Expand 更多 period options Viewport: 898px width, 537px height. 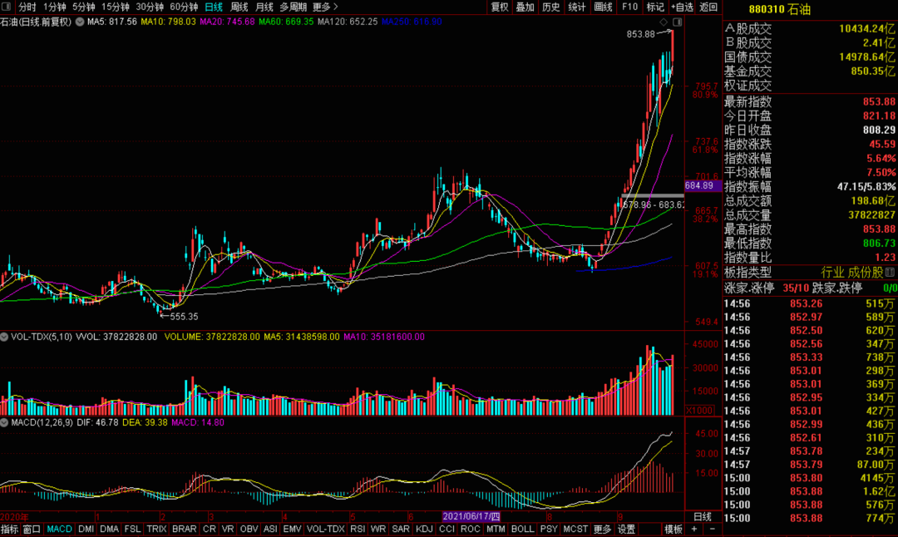[x=325, y=7]
